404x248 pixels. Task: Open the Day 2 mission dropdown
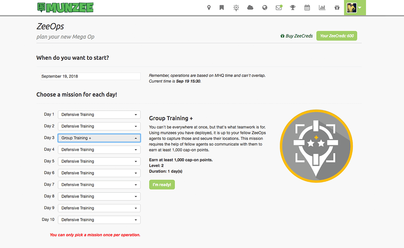coord(99,126)
